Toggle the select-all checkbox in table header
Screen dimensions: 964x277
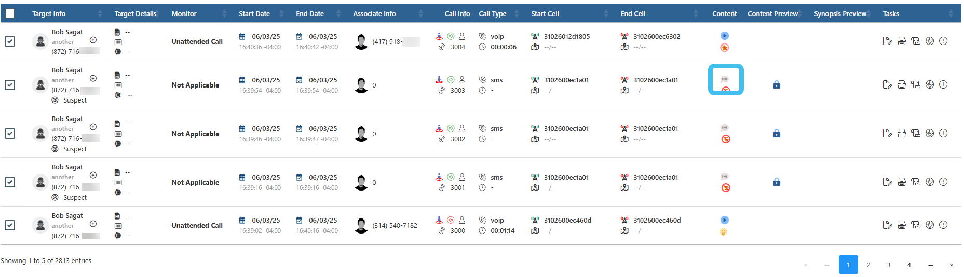[10, 13]
